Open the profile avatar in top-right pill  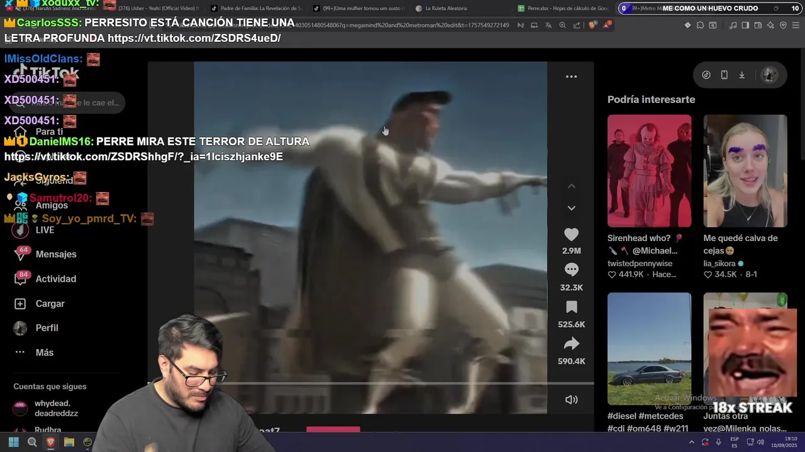tap(769, 75)
